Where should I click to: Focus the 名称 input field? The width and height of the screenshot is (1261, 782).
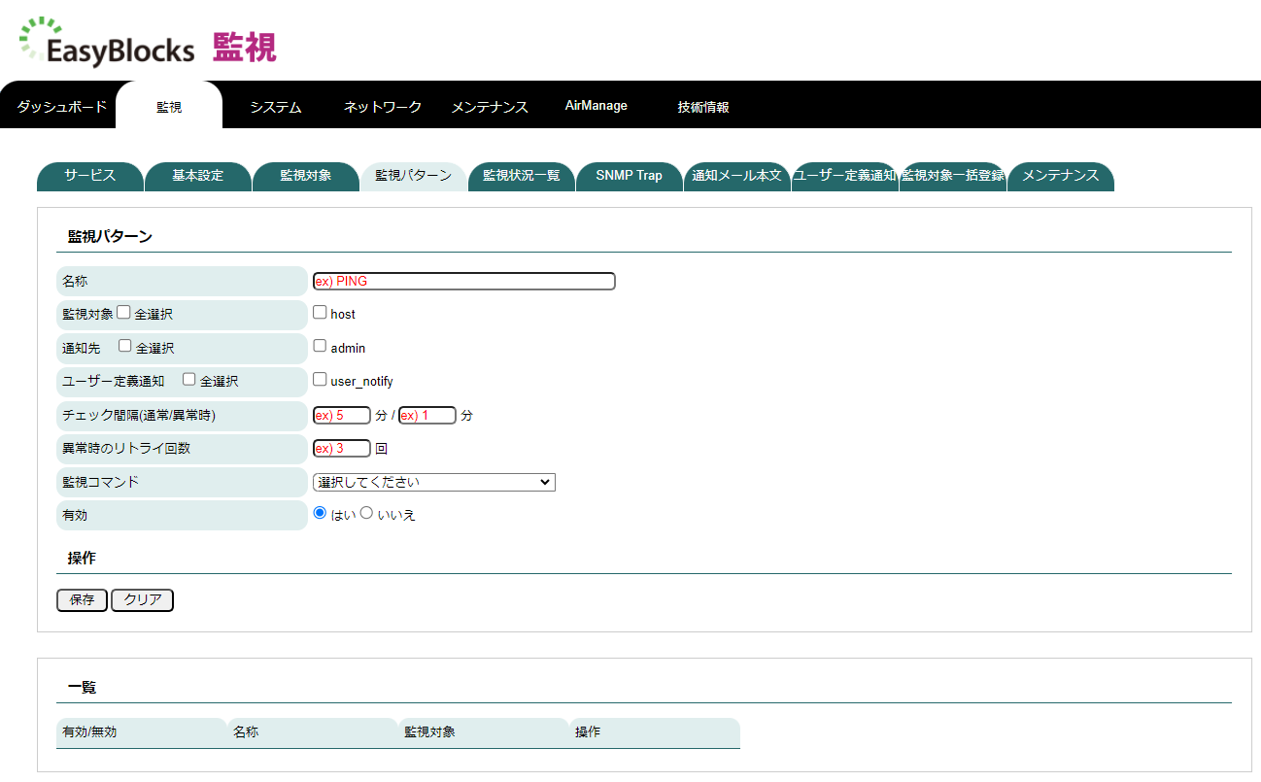point(464,281)
